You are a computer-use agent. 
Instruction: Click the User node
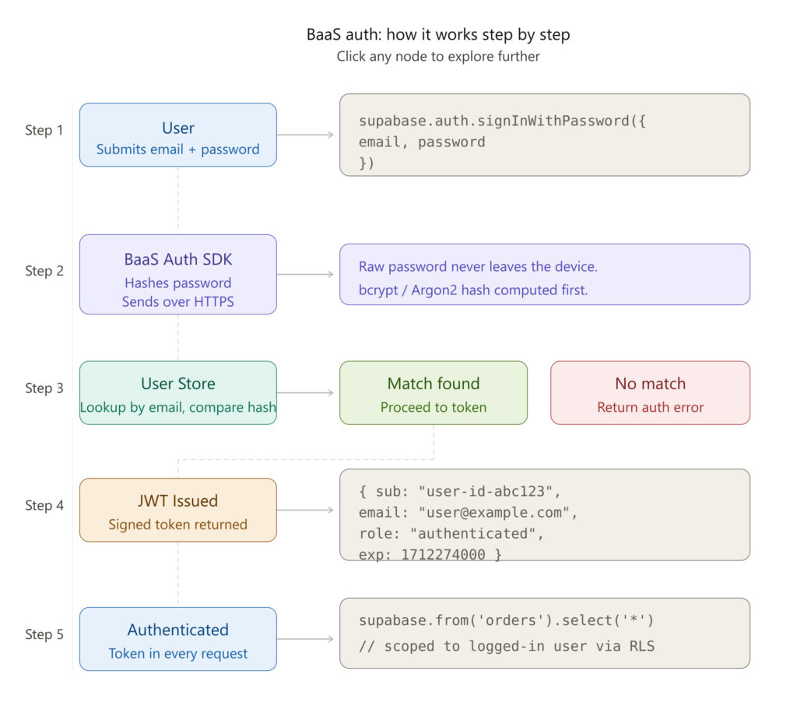(178, 135)
